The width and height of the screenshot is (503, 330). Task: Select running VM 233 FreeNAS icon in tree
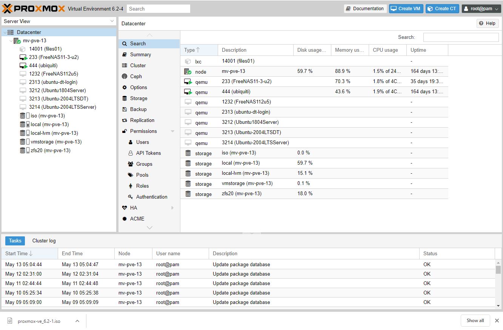click(23, 57)
